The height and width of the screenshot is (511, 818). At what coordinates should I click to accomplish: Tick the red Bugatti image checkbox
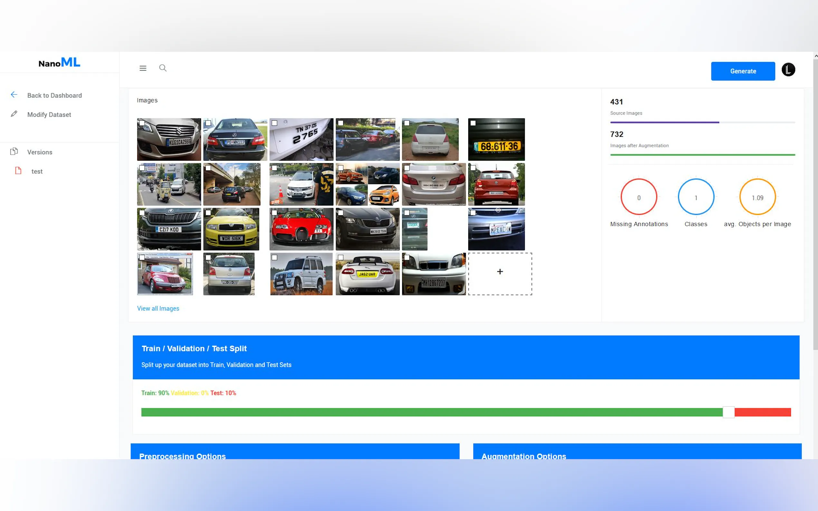coord(274,213)
